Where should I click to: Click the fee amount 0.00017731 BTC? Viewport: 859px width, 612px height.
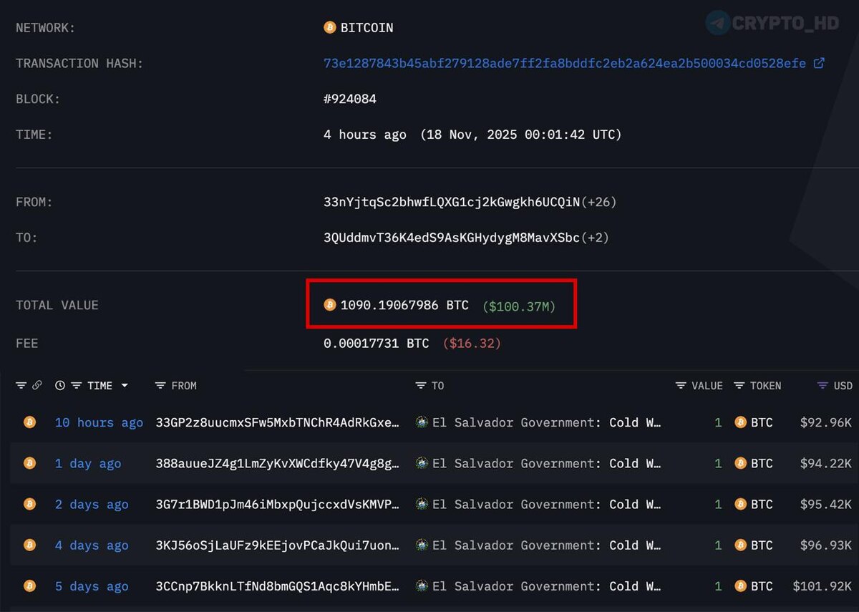point(377,343)
